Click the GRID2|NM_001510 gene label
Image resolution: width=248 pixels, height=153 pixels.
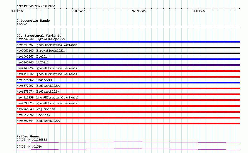[x=29, y=147]
